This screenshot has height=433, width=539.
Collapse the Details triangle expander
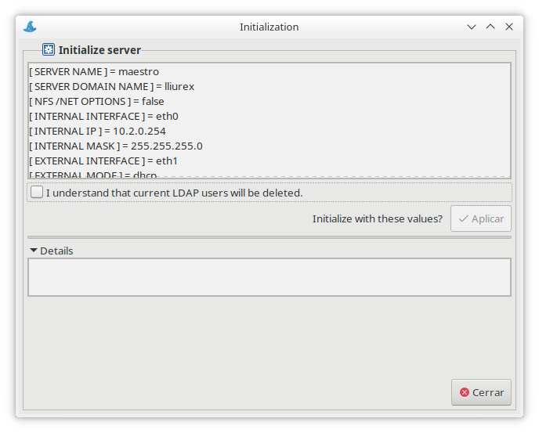pyautogui.click(x=34, y=251)
